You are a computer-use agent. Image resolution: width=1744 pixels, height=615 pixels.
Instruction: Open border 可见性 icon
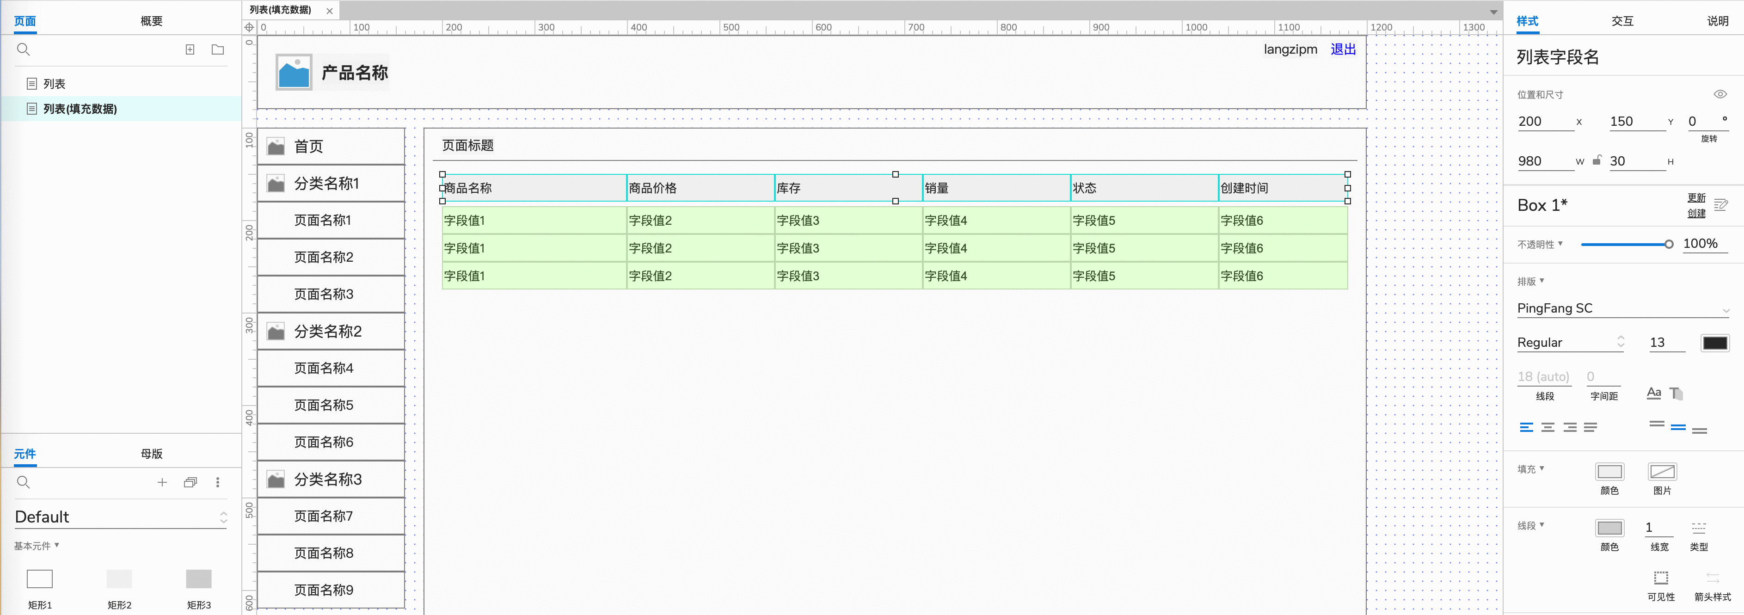(x=1661, y=578)
